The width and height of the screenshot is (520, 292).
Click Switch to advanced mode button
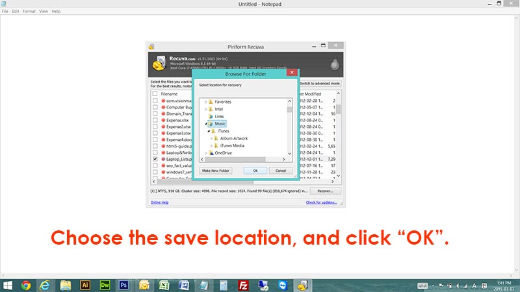point(320,84)
